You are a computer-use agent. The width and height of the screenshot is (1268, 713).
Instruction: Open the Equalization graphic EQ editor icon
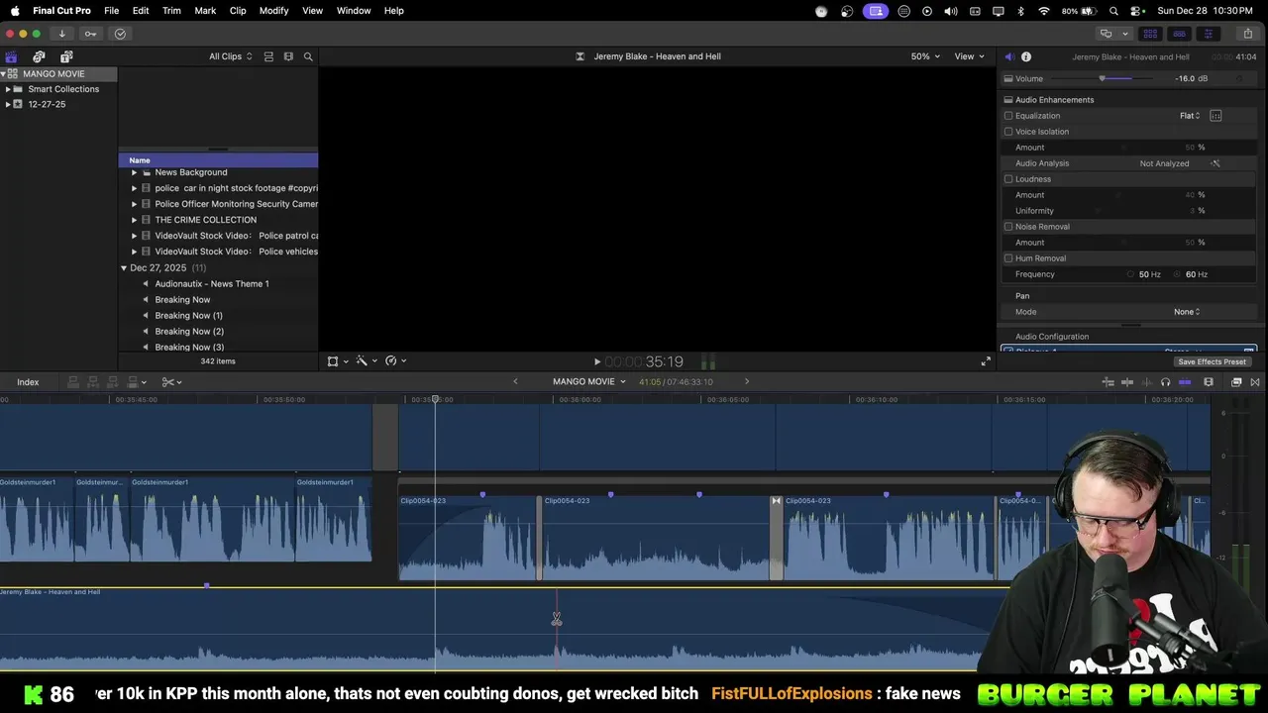click(x=1215, y=116)
